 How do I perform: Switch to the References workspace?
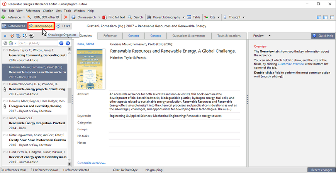pos(14,26)
